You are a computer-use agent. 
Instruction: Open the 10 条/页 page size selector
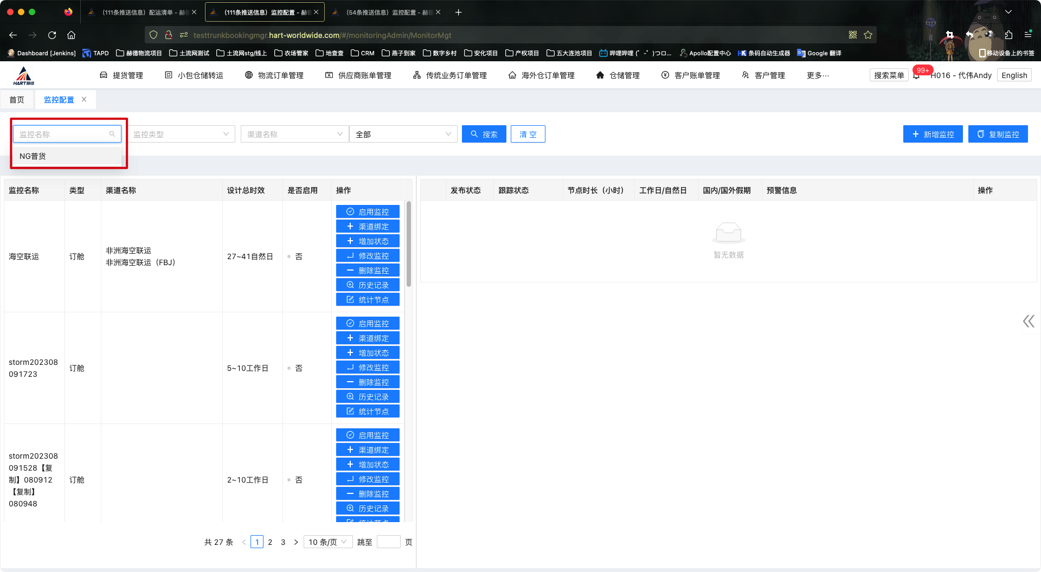pos(327,542)
